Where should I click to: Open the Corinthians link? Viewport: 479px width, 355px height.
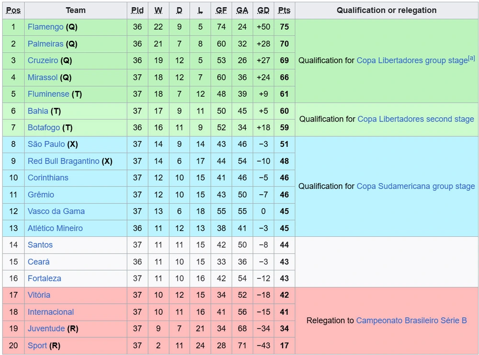[x=48, y=177]
